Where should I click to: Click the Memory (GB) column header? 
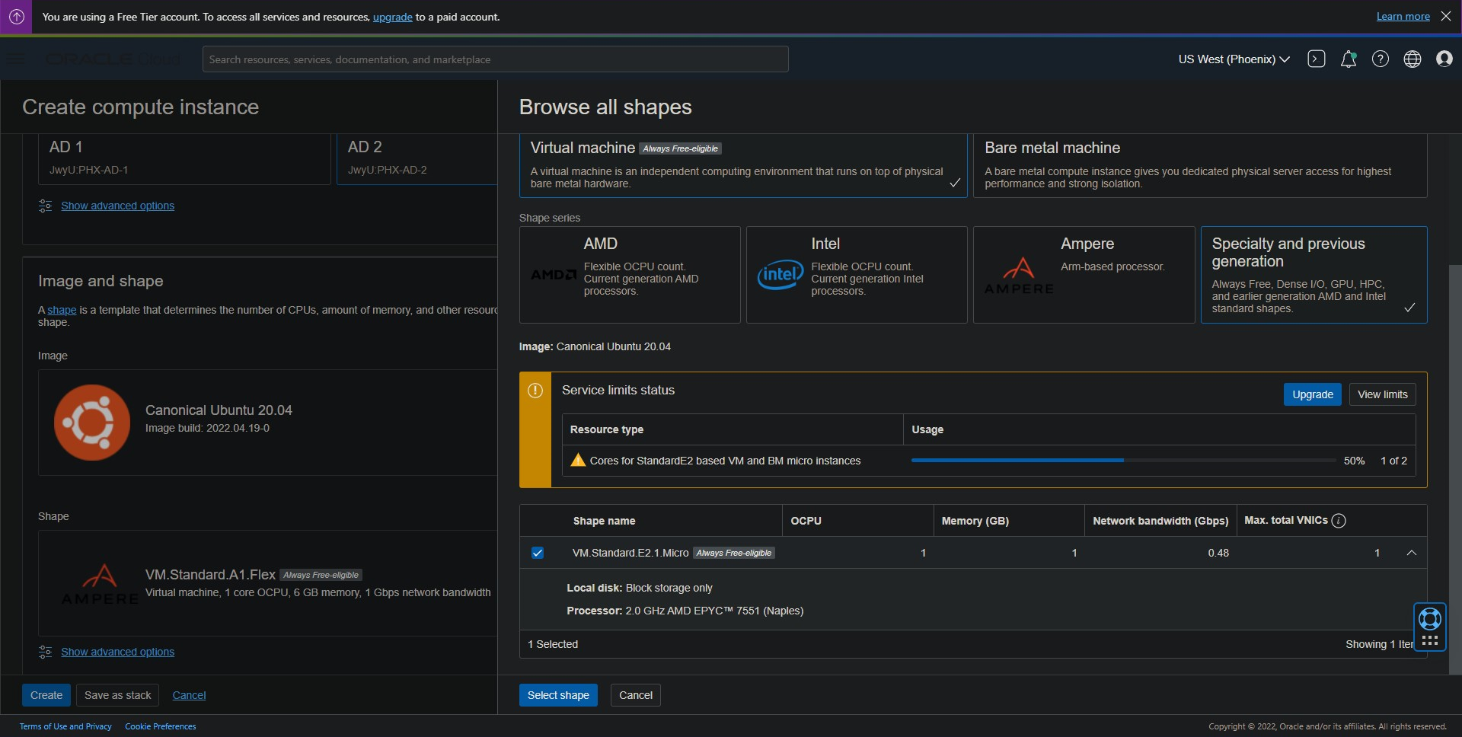tap(975, 521)
